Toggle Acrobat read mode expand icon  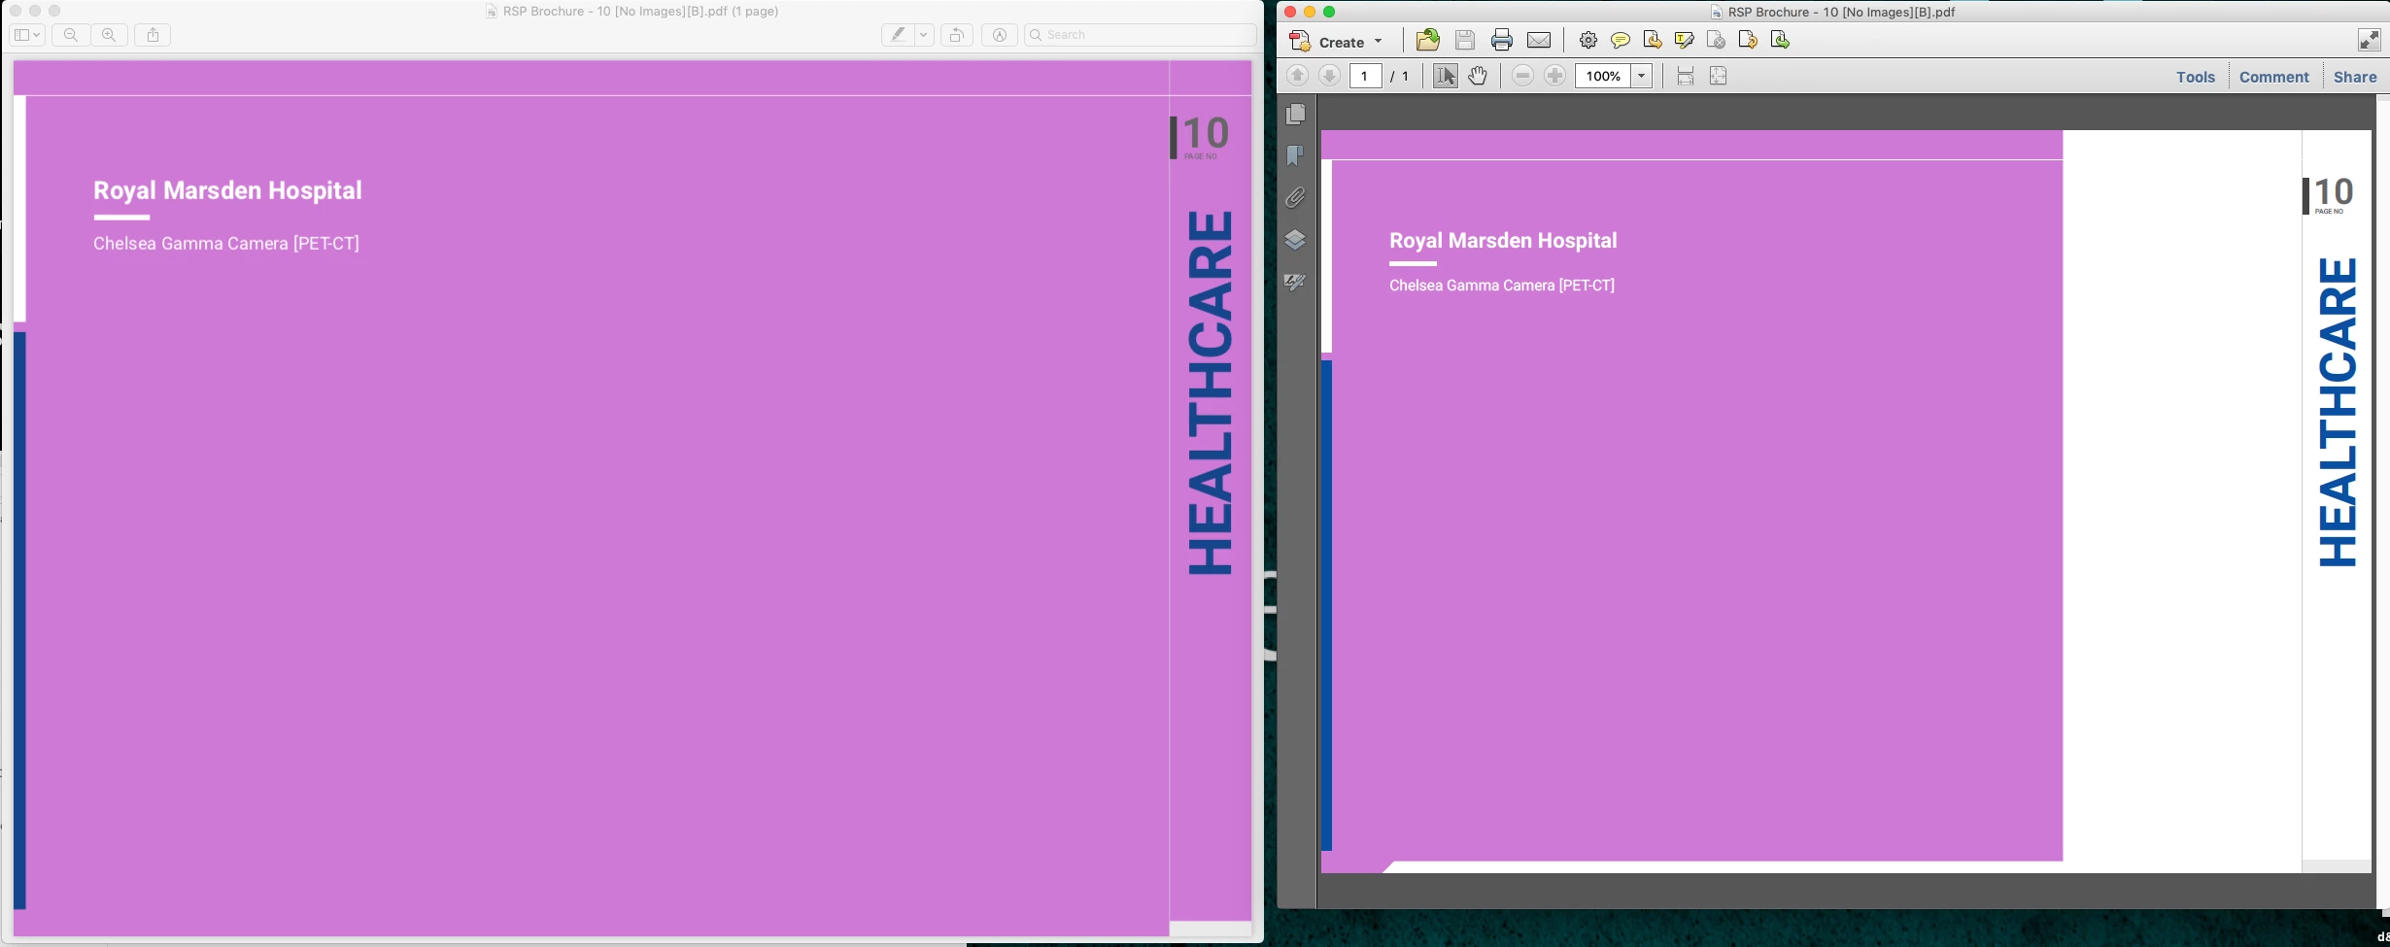(x=2369, y=40)
